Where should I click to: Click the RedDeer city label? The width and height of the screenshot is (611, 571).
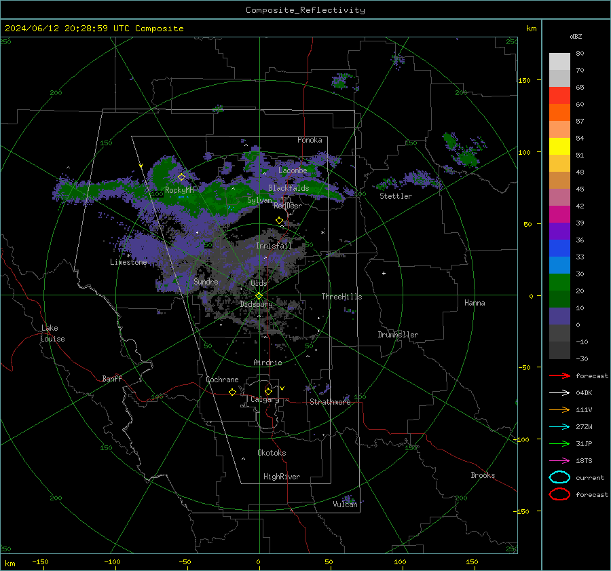[x=288, y=206]
